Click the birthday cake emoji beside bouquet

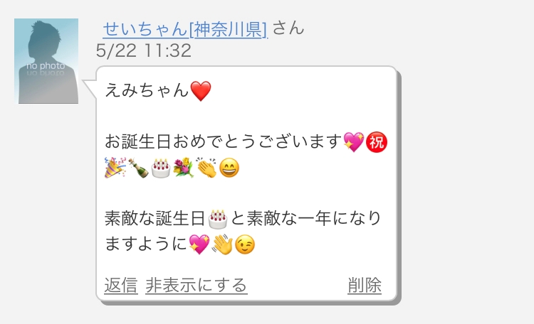pos(160,168)
